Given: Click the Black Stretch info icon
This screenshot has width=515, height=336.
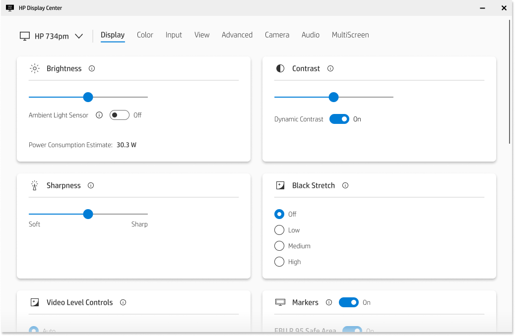Looking at the screenshot, I should pos(345,186).
